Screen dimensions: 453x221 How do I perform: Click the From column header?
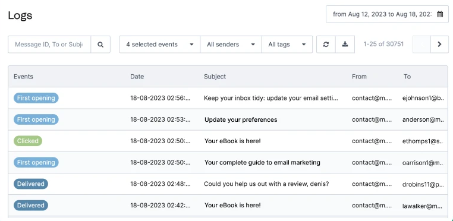359,77
